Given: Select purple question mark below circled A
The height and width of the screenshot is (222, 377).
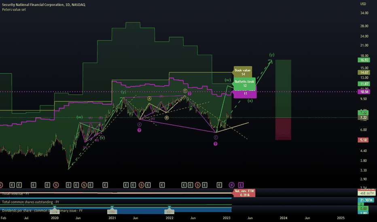Looking at the screenshot, I should (x=139, y=130).
